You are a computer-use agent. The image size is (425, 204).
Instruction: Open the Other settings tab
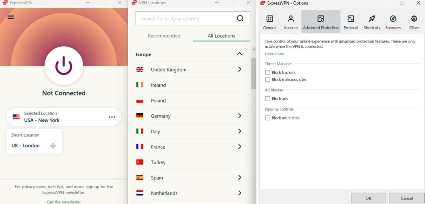pos(414,22)
